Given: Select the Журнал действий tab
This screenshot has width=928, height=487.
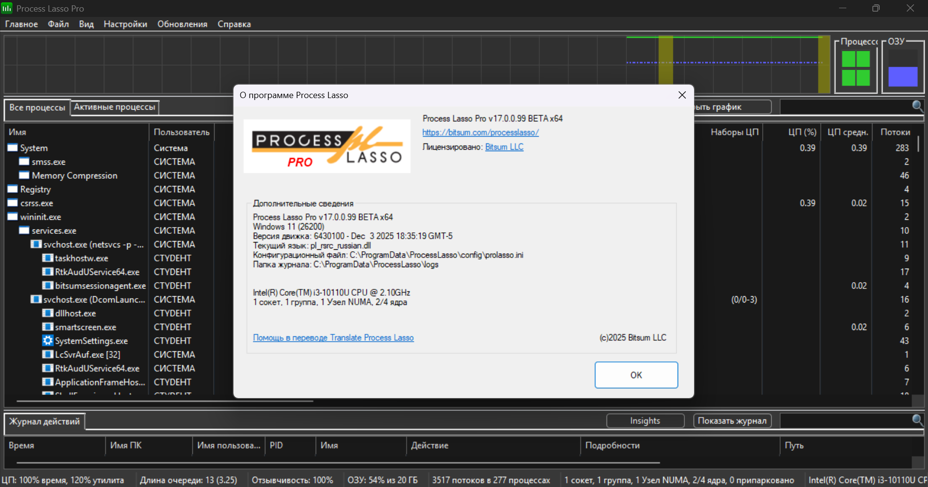Looking at the screenshot, I should (44, 421).
